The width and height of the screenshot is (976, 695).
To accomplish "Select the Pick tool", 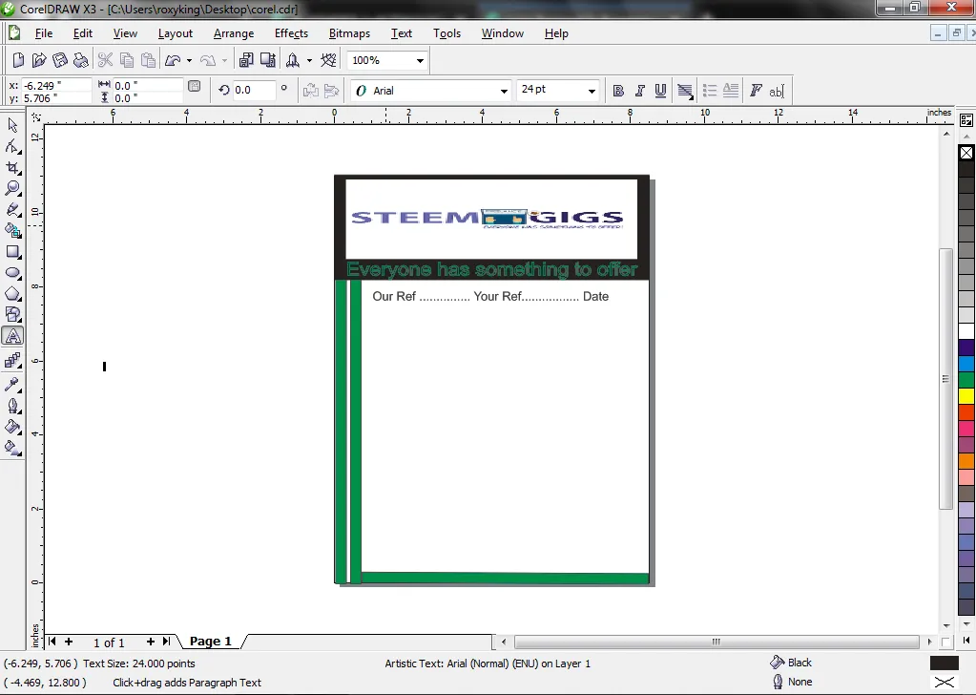I will (12, 125).
